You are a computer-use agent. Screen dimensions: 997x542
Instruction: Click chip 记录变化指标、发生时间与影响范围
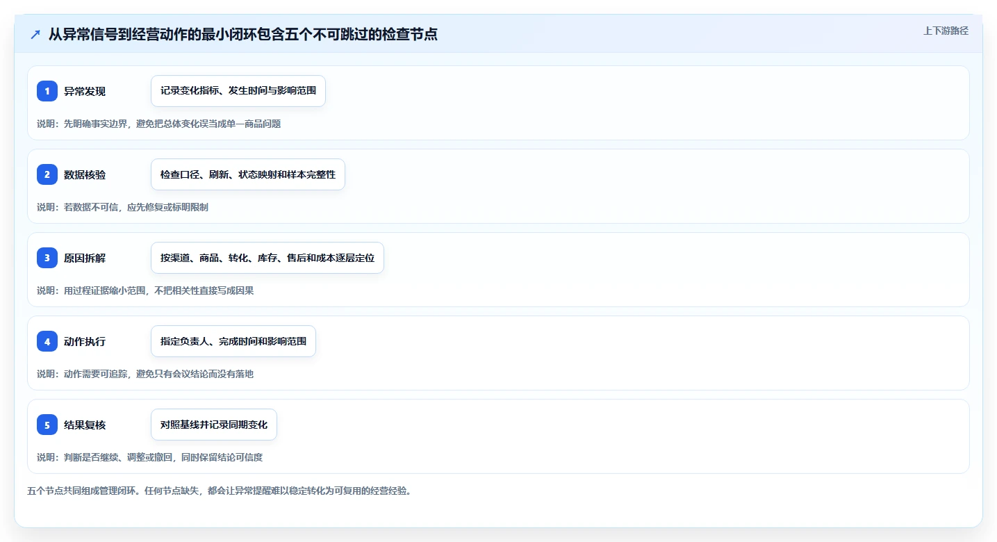tap(238, 91)
